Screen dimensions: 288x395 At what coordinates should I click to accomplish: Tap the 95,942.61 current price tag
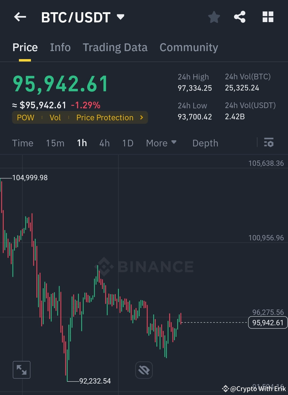click(x=268, y=323)
